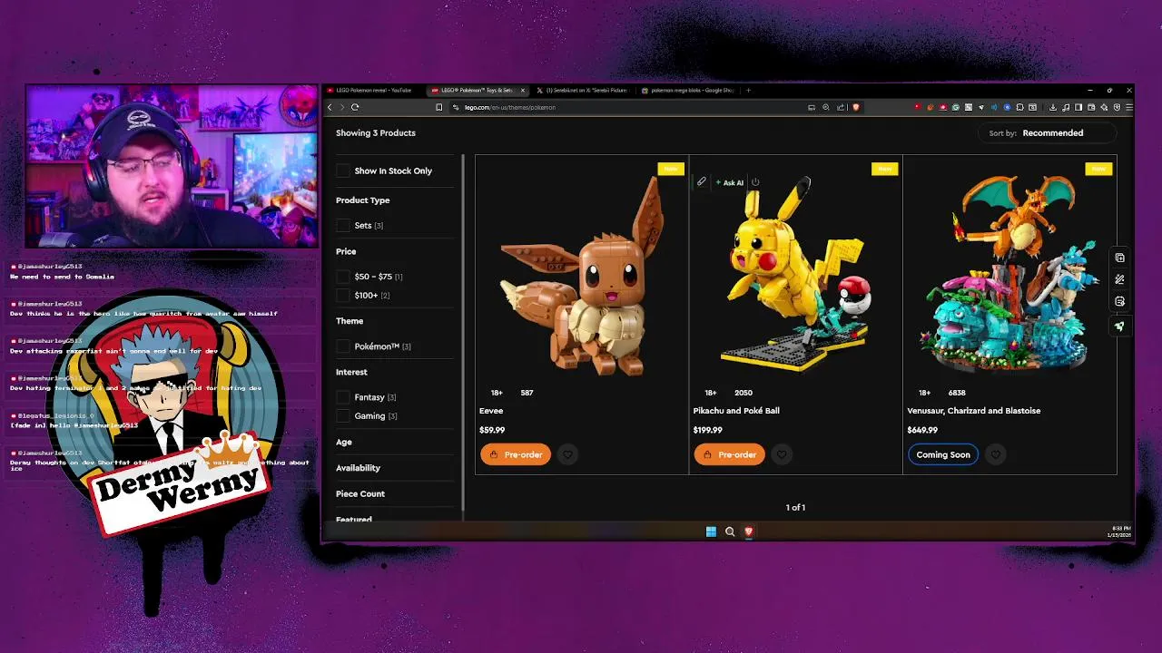The width and height of the screenshot is (1162, 653).
Task: Collapse the Interest filter section
Action: point(395,372)
